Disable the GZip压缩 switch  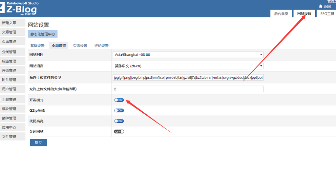click(x=119, y=110)
